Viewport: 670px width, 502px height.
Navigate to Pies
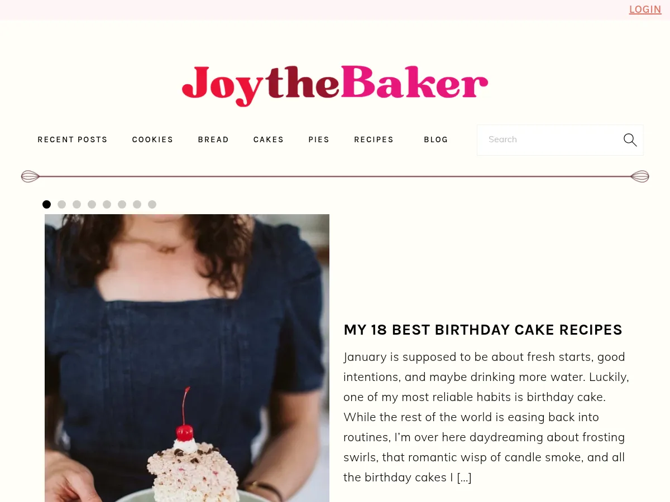click(319, 139)
